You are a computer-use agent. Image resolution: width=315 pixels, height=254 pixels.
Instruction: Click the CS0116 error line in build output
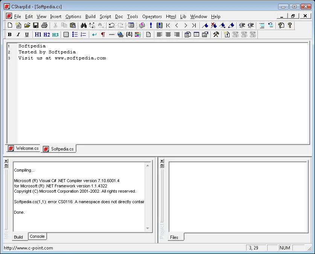pos(79,202)
